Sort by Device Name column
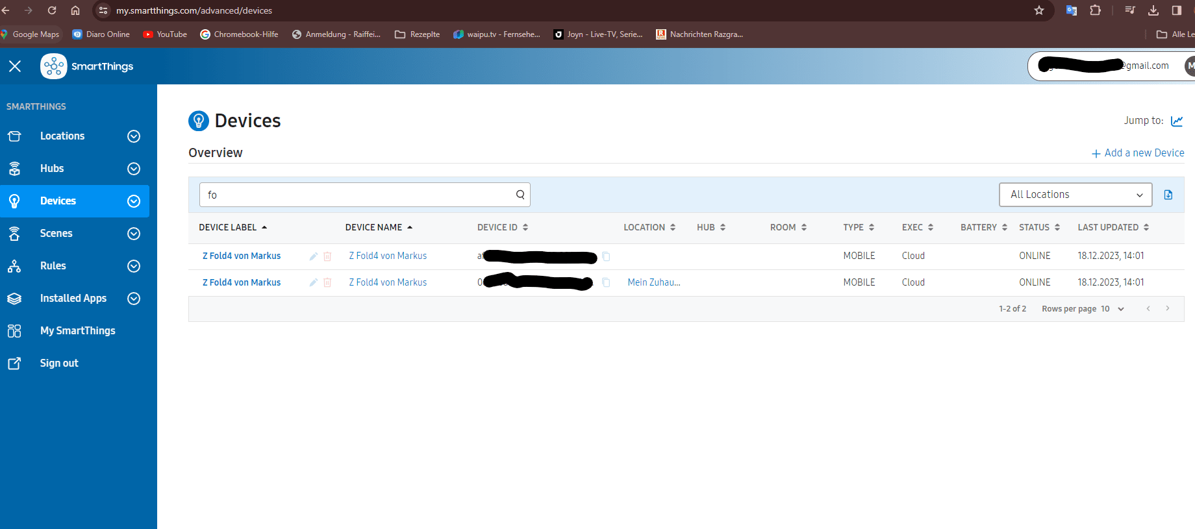The image size is (1195, 529). pyautogui.click(x=379, y=228)
